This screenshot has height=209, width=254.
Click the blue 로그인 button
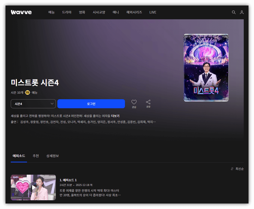[x=91, y=104]
